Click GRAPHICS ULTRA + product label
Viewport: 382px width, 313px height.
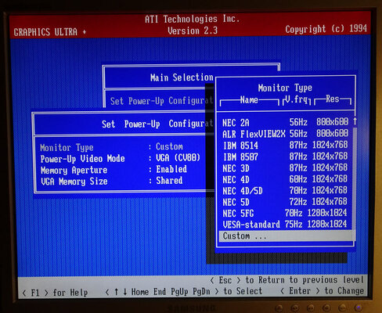pos(50,32)
